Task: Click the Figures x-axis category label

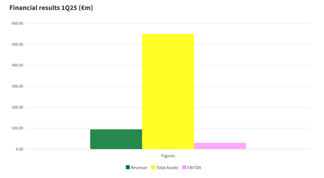Action: (x=168, y=156)
